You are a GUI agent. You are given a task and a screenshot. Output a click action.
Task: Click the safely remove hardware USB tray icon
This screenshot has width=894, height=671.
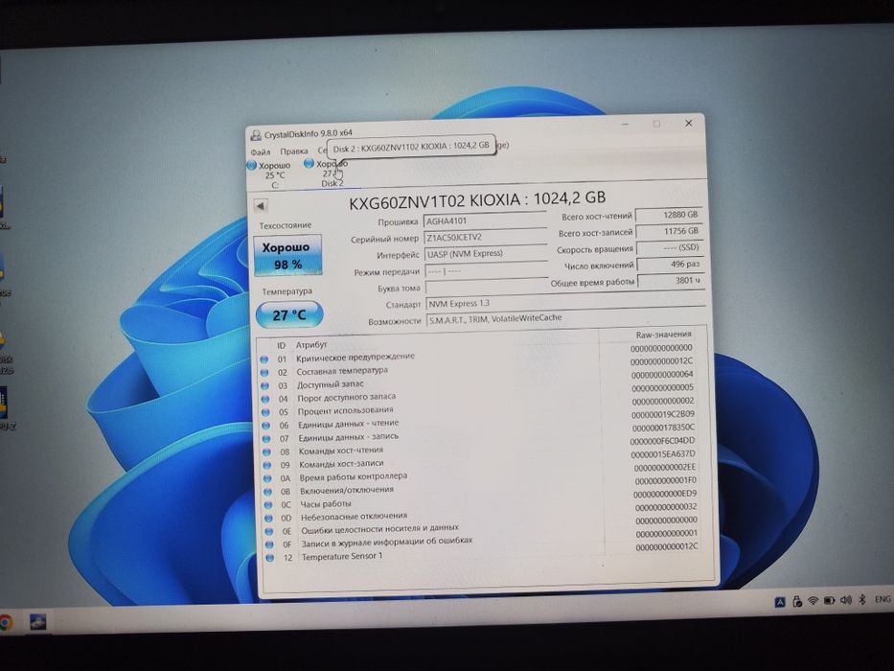[797, 601]
